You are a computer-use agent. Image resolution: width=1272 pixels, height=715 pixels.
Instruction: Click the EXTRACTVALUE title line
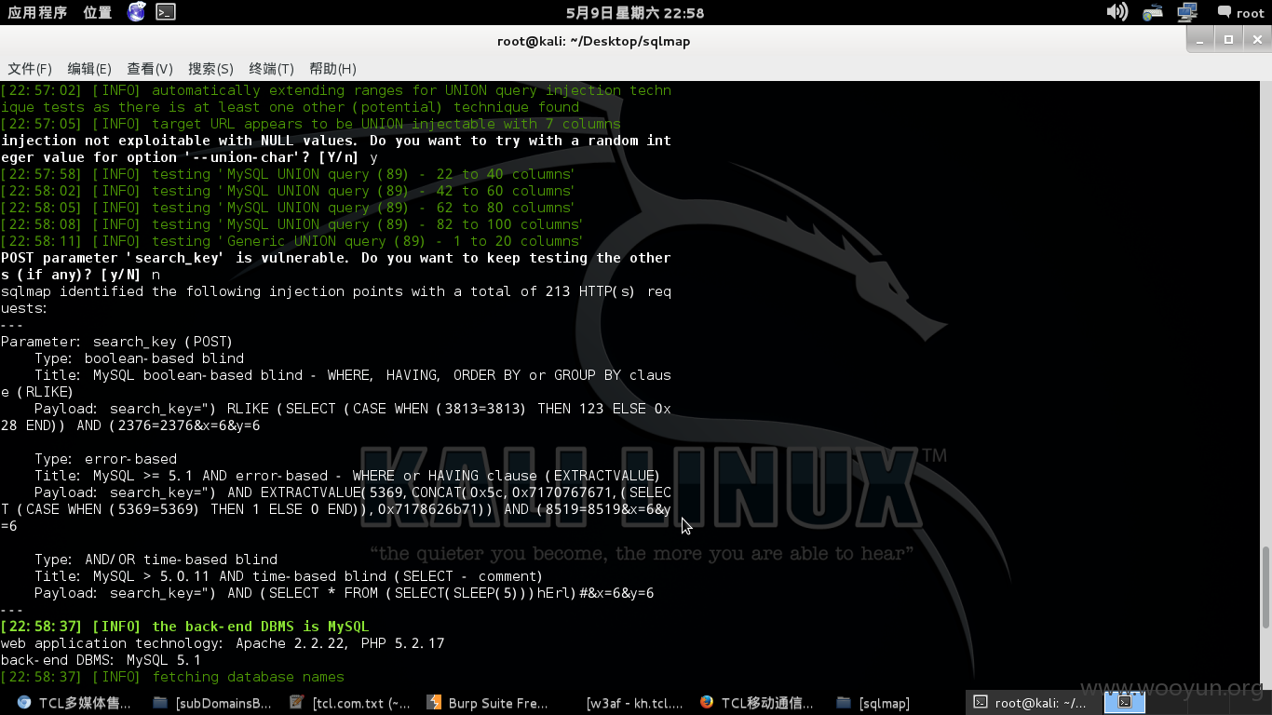click(x=347, y=476)
